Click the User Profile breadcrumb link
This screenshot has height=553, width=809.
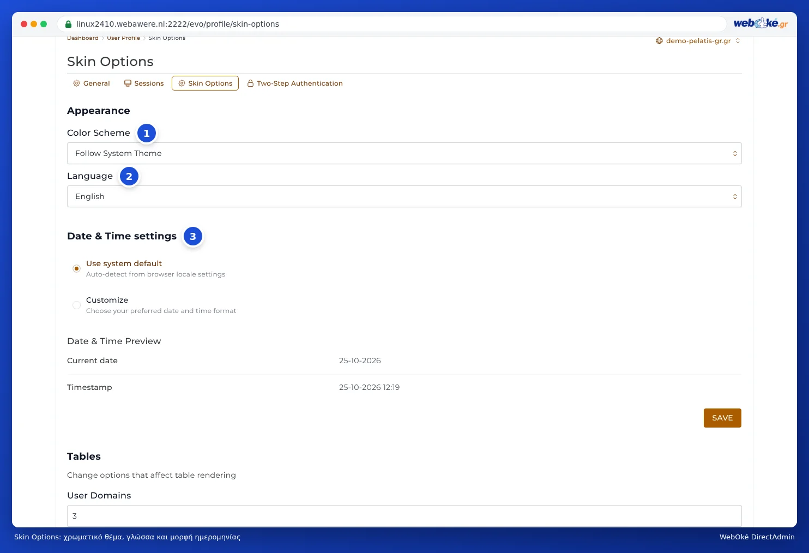pos(123,38)
